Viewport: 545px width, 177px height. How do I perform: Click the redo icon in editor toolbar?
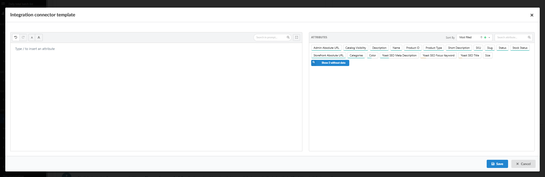[x=23, y=37]
